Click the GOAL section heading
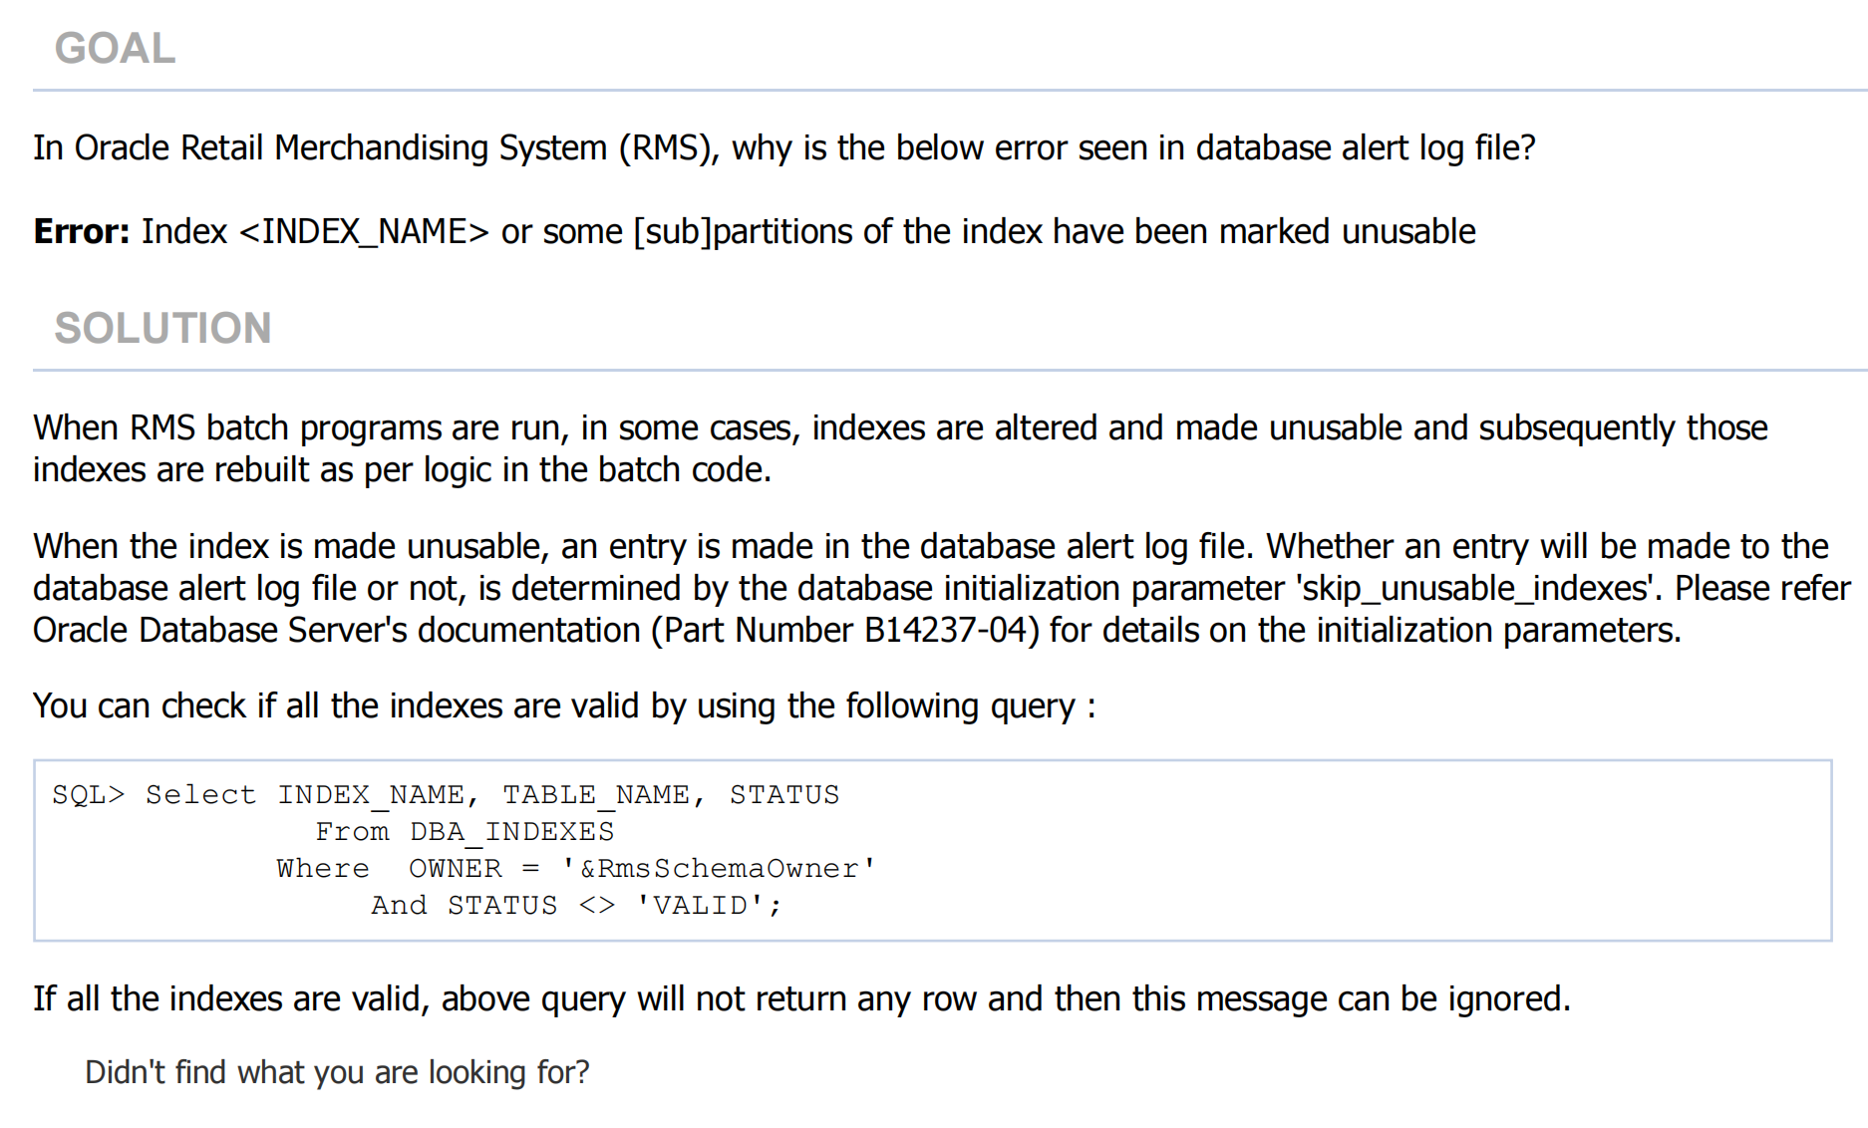 click(x=115, y=48)
